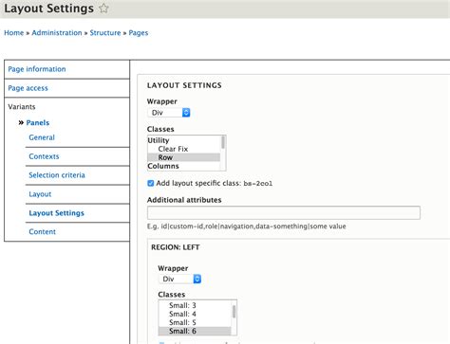Select Small: 6 in region classes

click(182, 331)
